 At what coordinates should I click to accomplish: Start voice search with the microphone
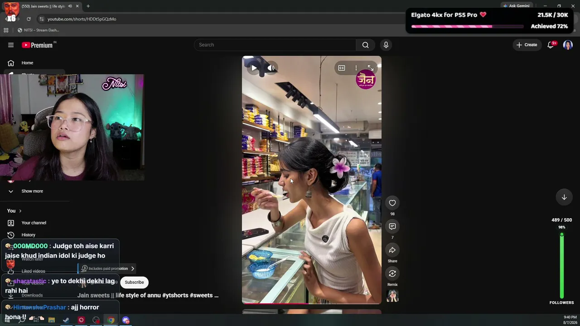386,45
